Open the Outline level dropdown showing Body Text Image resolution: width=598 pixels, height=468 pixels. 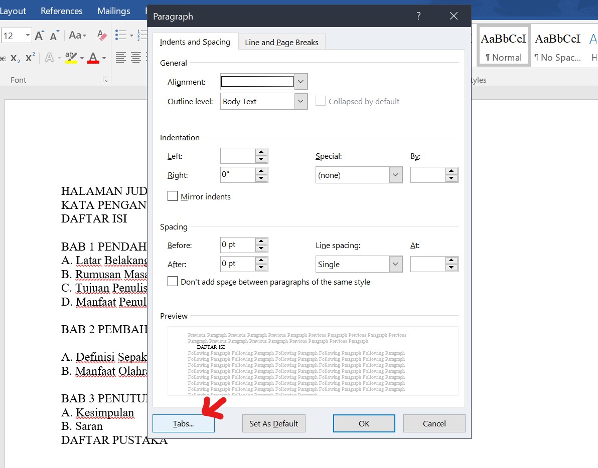pos(300,101)
